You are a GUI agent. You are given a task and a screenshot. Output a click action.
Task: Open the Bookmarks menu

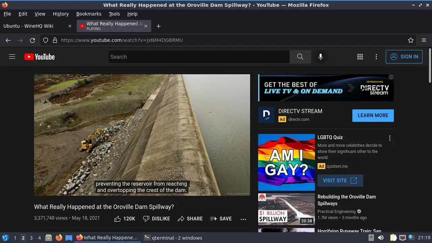89,14
